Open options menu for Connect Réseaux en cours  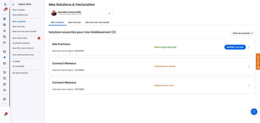tap(249, 85)
